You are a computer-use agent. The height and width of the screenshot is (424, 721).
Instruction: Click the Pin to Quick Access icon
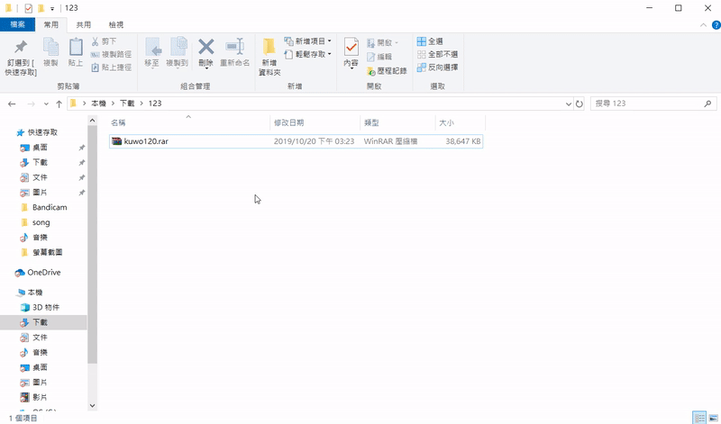coord(20,47)
